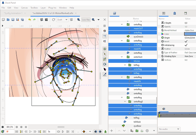
Task: Click the camera icon right of Draft
Action: [71, 20]
